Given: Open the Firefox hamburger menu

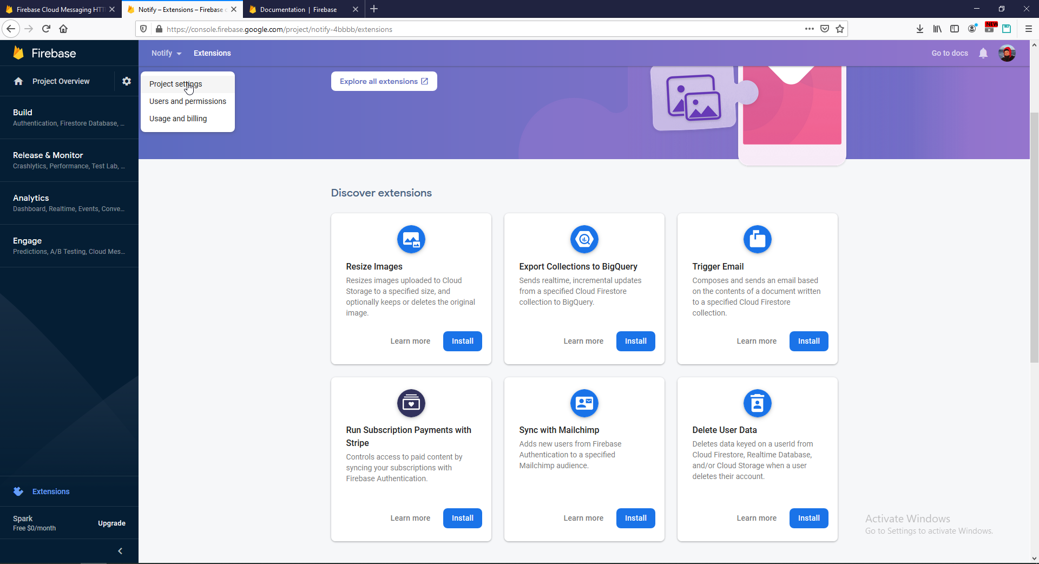Looking at the screenshot, I should (1029, 29).
